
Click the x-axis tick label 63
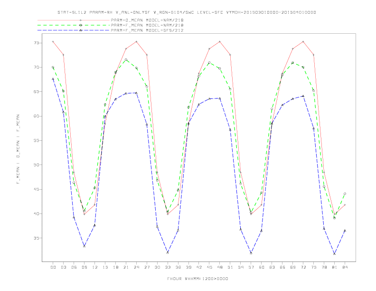point(272,267)
